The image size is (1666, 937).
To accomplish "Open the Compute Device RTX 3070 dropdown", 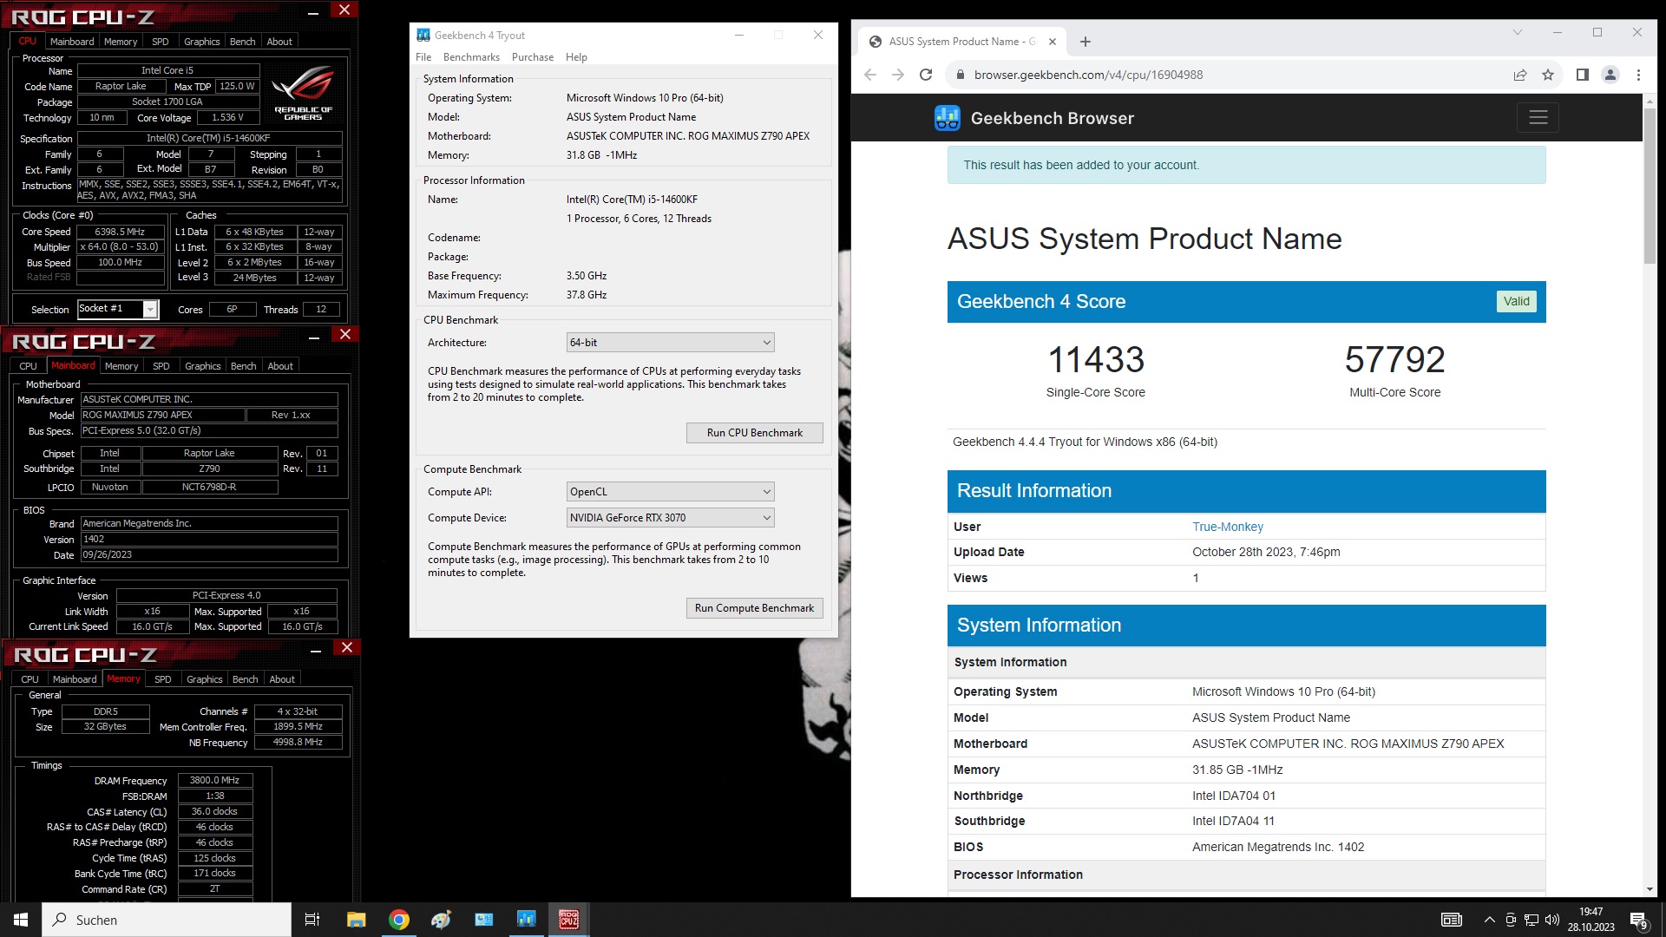I will click(x=670, y=518).
